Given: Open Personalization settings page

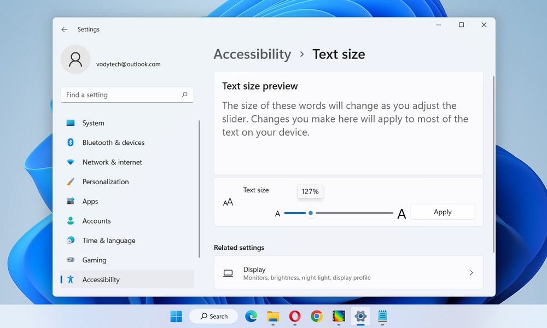Looking at the screenshot, I should tap(106, 182).
